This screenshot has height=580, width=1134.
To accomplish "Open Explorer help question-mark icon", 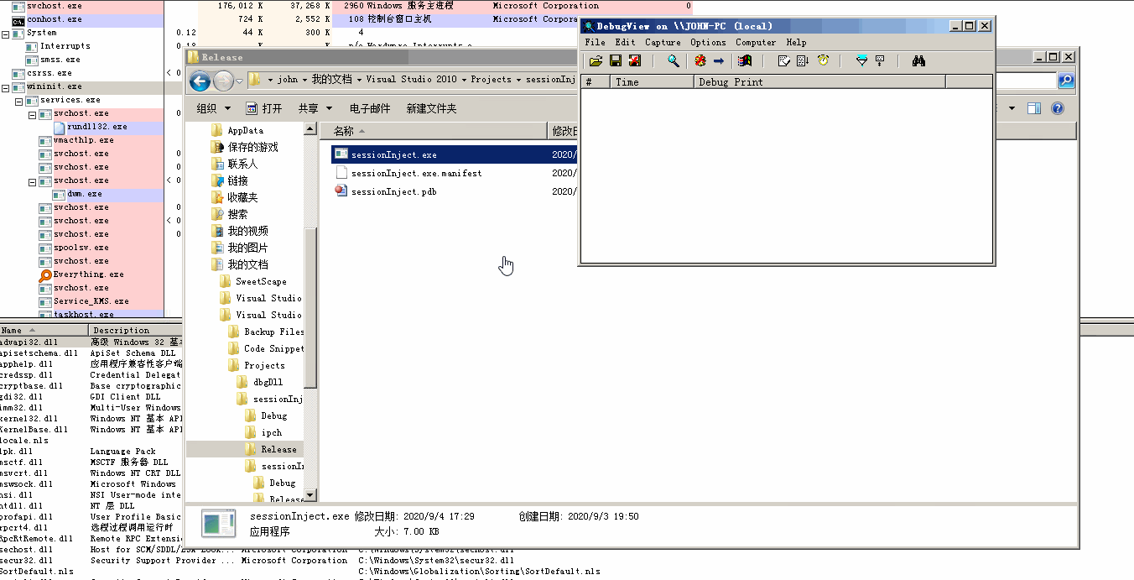I will point(1058,108).
